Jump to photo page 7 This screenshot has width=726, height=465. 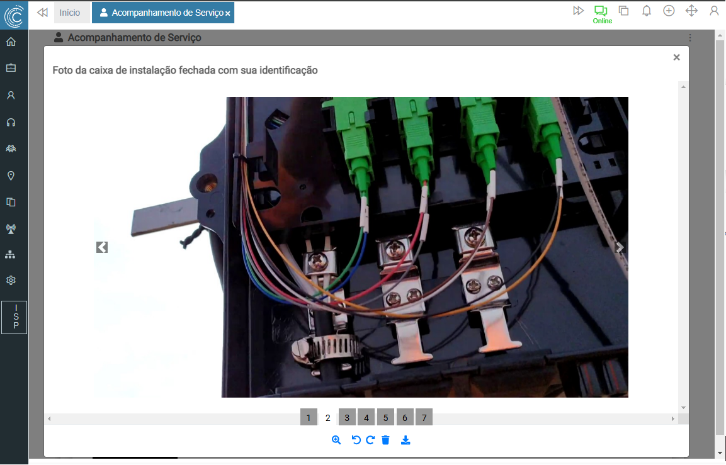point(424,418)
